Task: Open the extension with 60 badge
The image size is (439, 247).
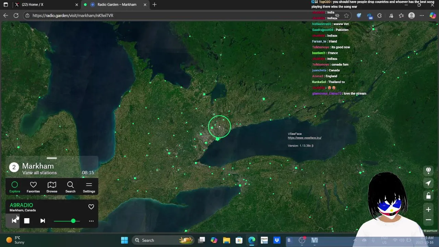Action: (x=369, y=16)
